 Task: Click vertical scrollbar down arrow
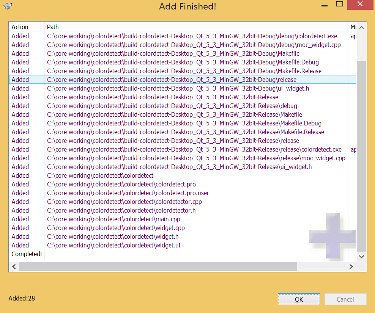tap(362, 257)
